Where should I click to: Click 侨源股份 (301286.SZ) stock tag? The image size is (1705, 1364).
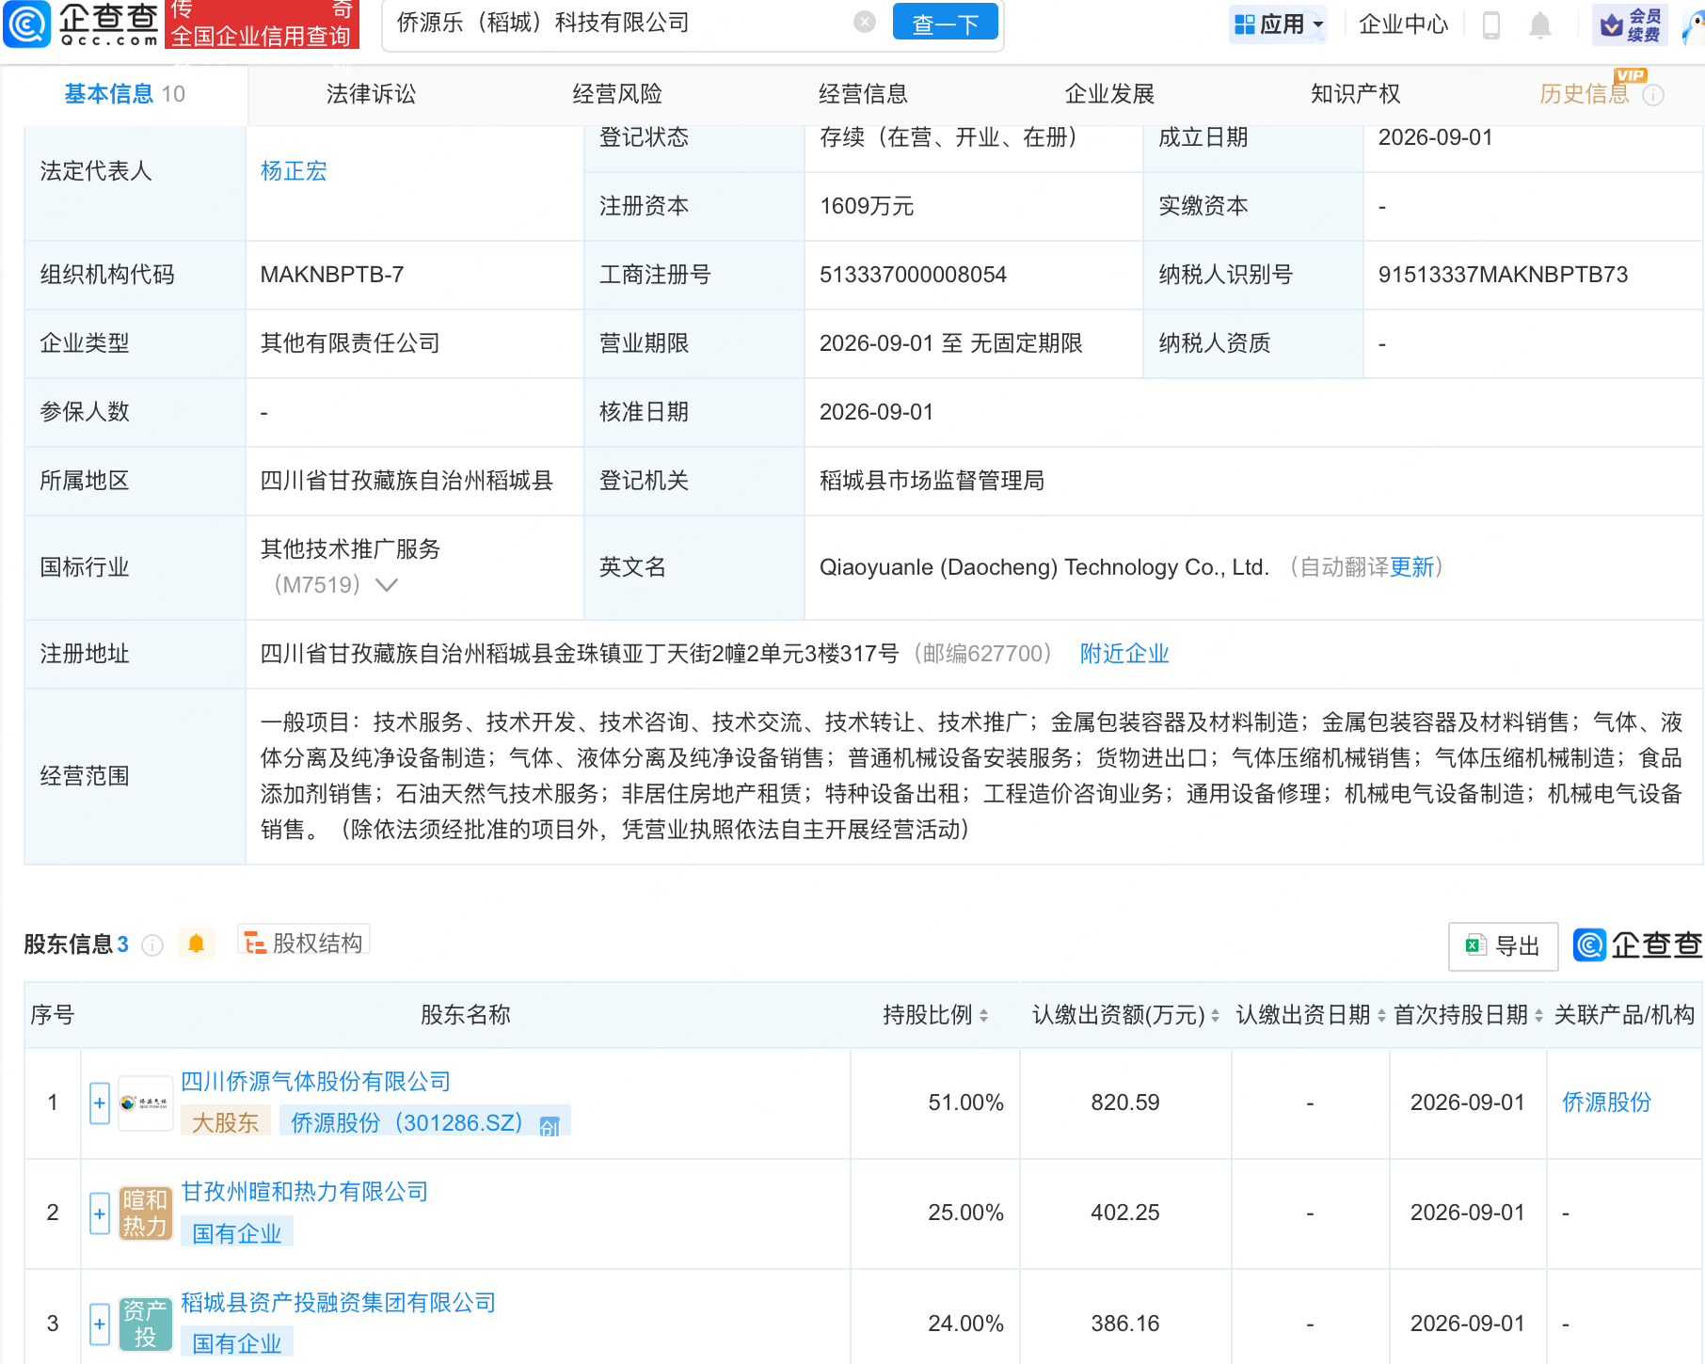click(x=424, y=1122)
